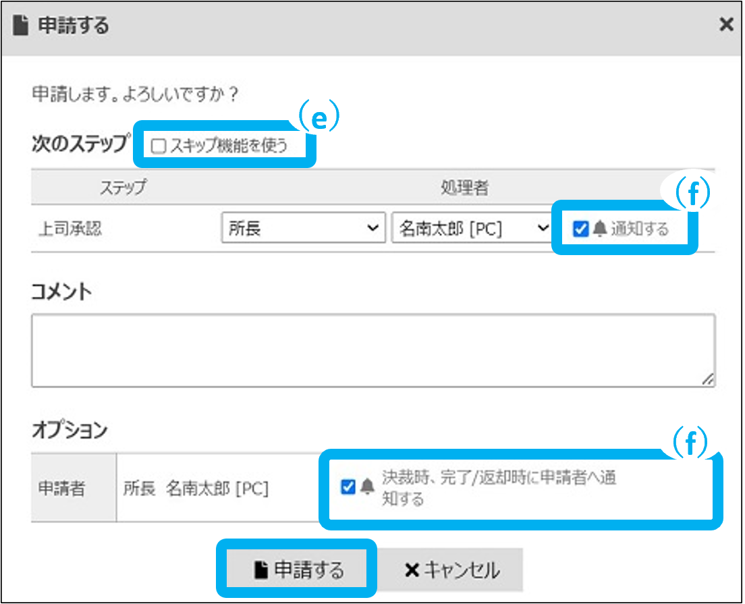Click the bell icon beside 決裁時 notification text
This screenshot has width=745, height=604.
pos(367,487)
